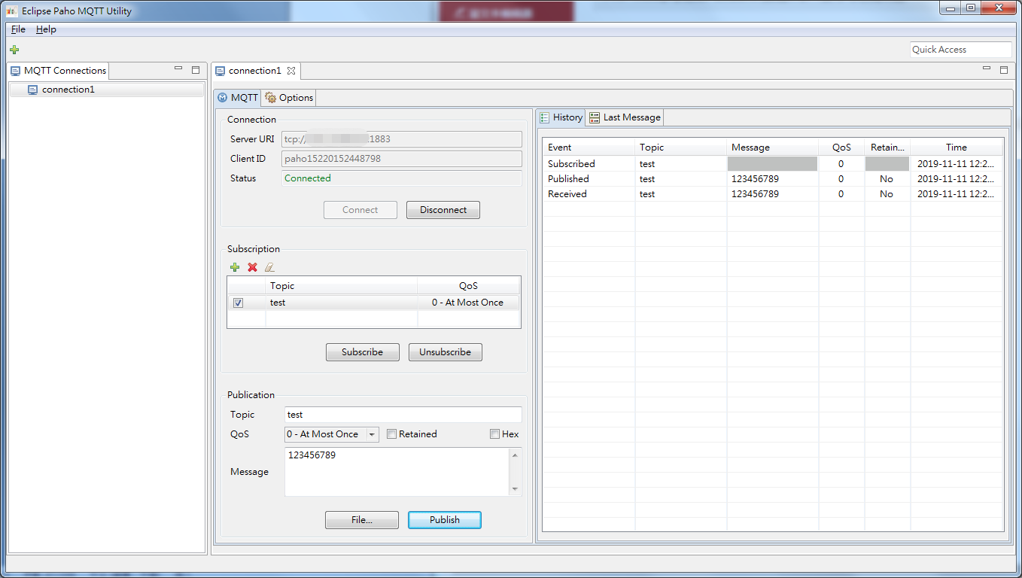Click the History list icon
1022x578 pixels.
coord(543,117)
